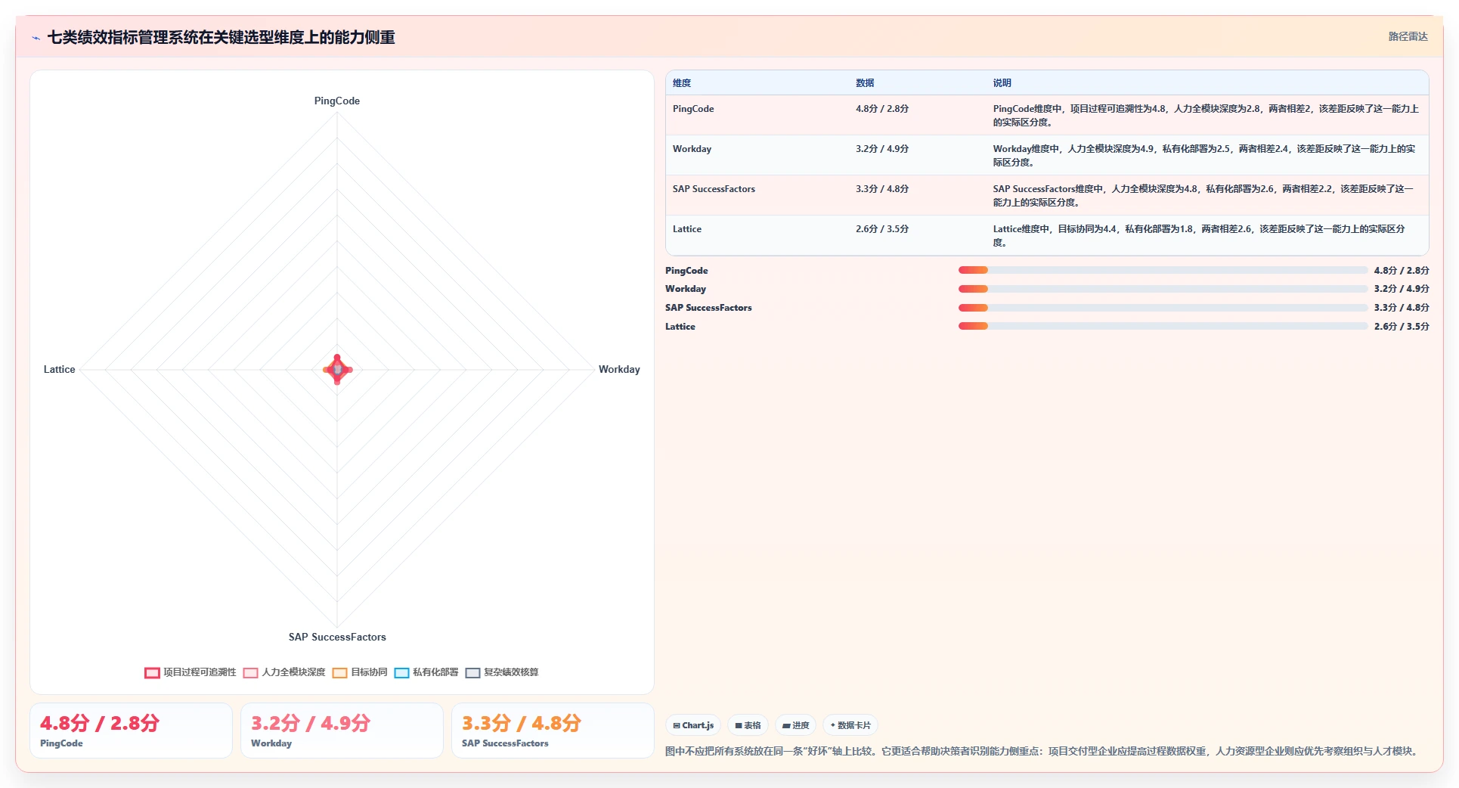Click the Workday axis label on the radar chart
The image size is (1459, 788).
point(619,370)
